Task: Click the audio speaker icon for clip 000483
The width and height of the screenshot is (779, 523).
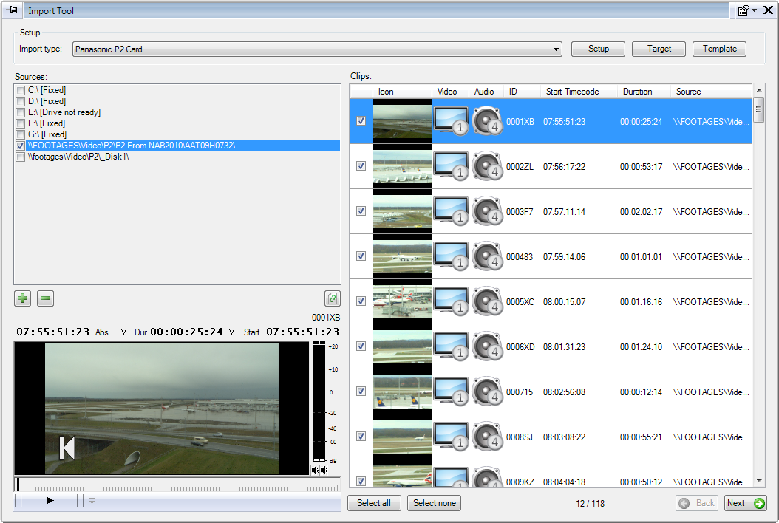Action: (x=487, y=256)
